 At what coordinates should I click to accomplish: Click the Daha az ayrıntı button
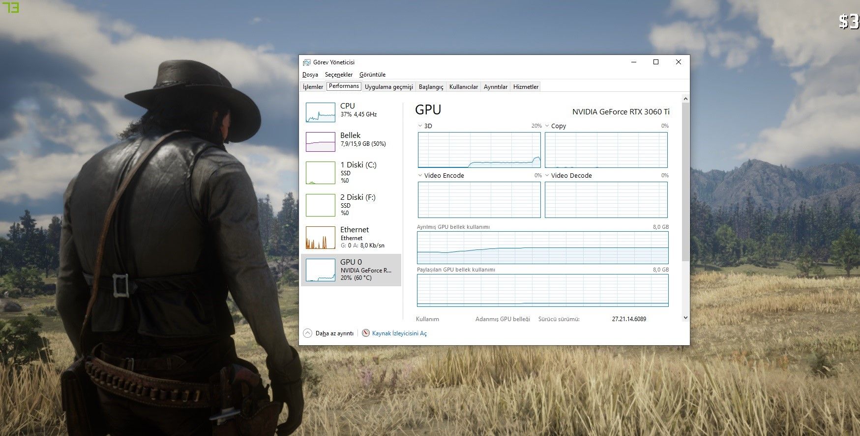[x=328, y=333]
